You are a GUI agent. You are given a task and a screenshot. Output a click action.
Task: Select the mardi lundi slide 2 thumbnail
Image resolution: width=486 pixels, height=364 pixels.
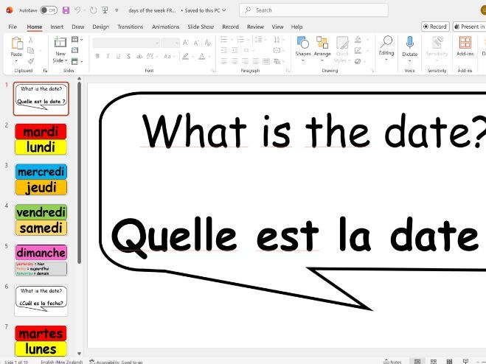pyautogui.click(x=41, y=139)
